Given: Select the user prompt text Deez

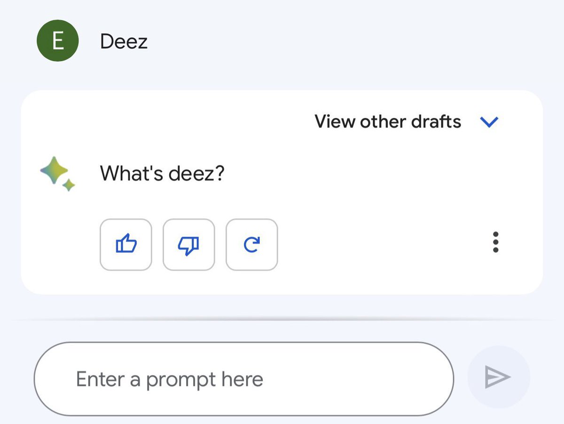Looking at the screenshot, I should 124,41.
